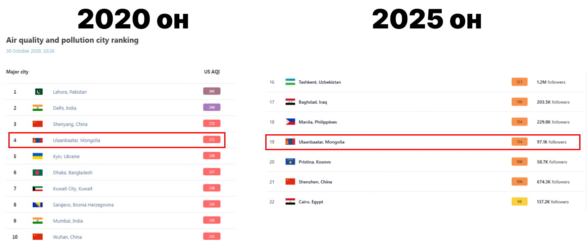Click the Kuwait flag icon
Image resolution: width=588 pixels, height=251 pixels.
(38, 189)
